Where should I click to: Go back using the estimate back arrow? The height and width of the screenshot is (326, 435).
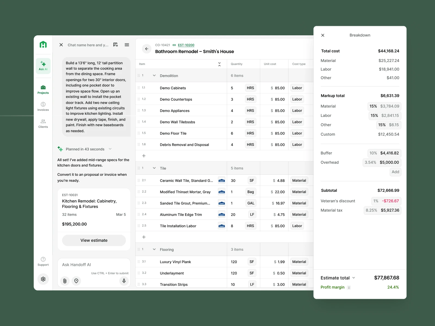[147, 49]
